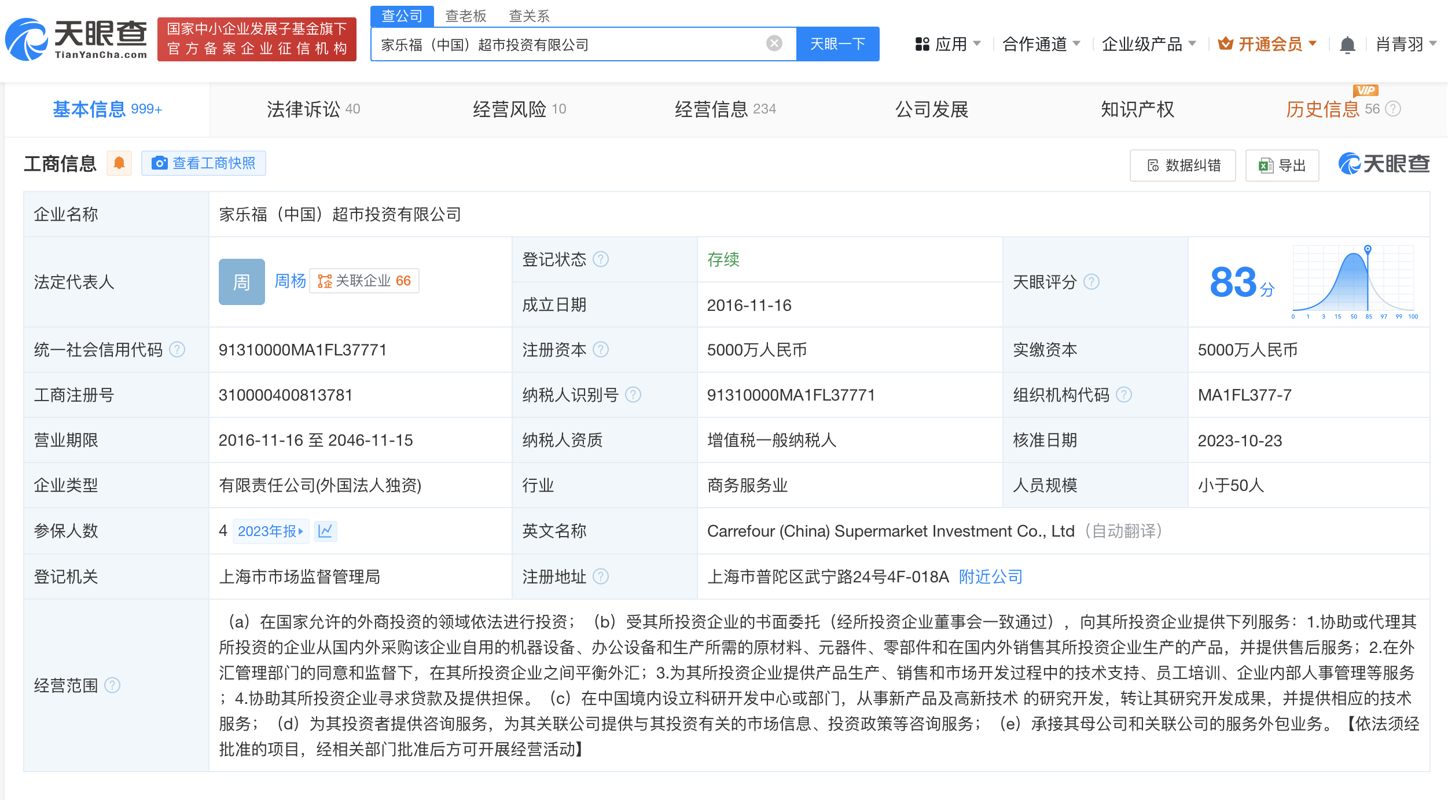Click the 天眼一下 search button

click(x=837, y=44)
